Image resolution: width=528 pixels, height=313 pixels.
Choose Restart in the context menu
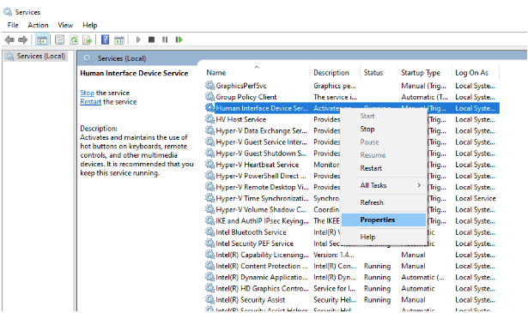pyautogui.click(x=384, y=168)
